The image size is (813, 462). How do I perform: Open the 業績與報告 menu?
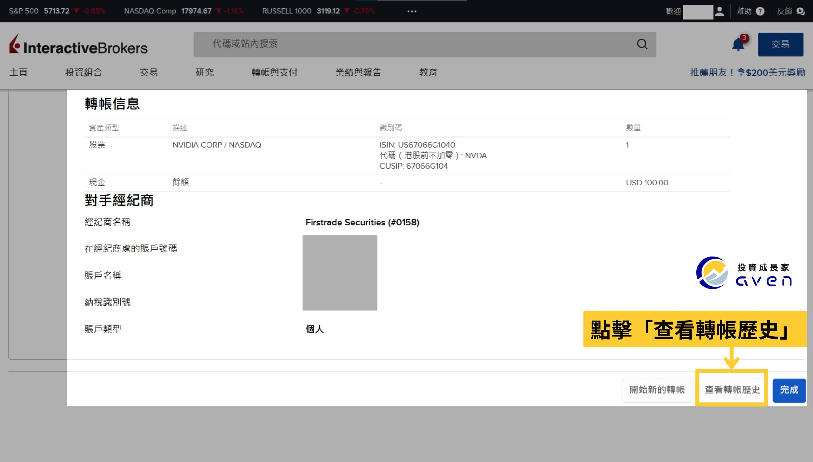[358, 72]
